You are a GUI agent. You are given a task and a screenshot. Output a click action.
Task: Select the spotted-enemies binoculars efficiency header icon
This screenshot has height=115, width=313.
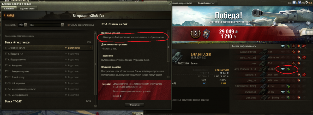[x=283, y=46]
